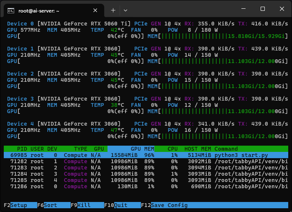Click Device 0 memory usage bar
292x212 pixels.
click(218, 36)
